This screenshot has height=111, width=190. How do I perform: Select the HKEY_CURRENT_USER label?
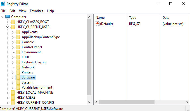(33, 27)
